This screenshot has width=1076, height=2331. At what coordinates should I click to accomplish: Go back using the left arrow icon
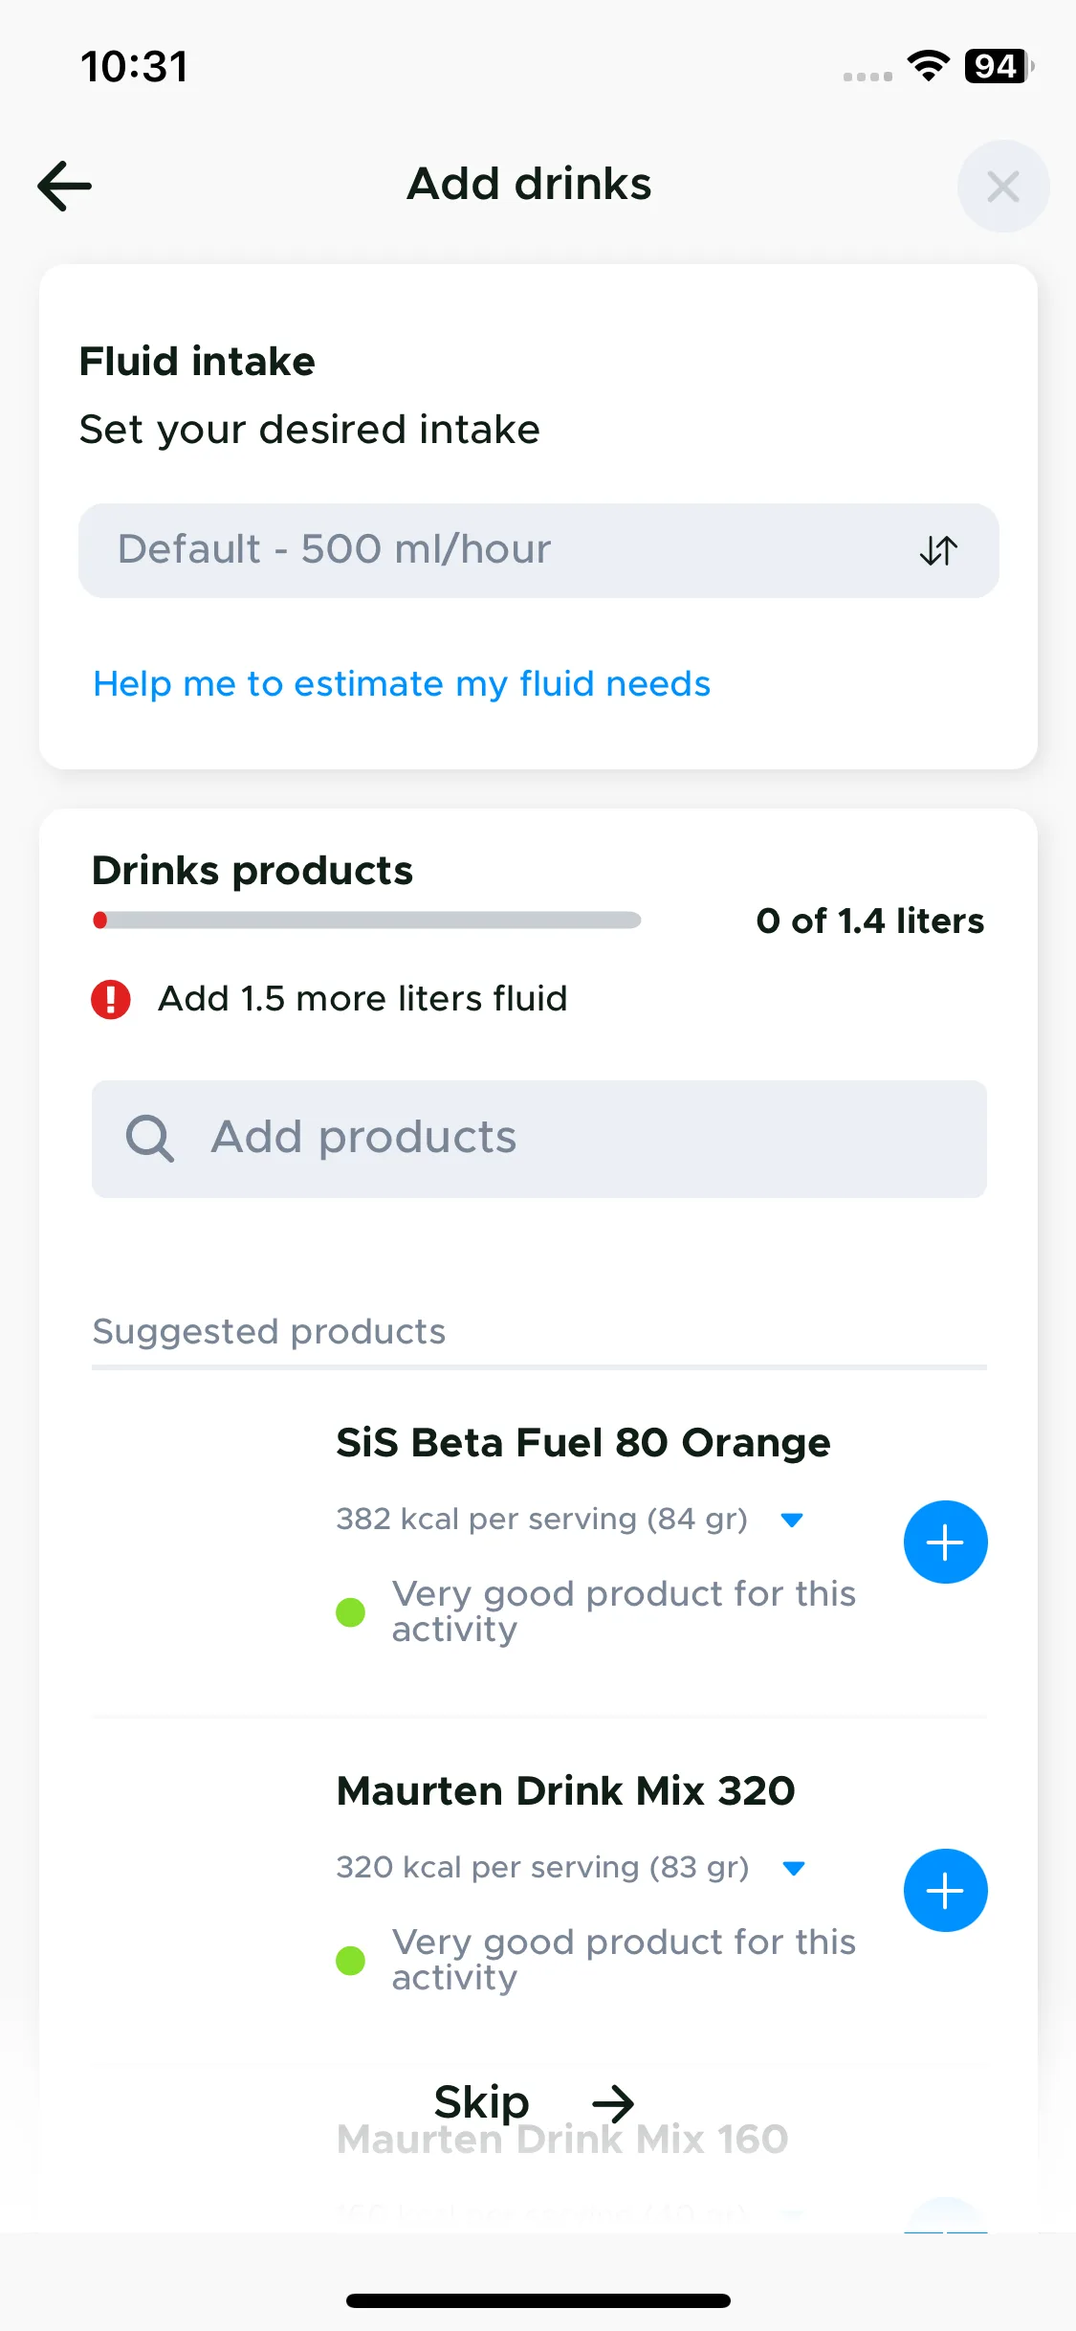click(64, 186)
